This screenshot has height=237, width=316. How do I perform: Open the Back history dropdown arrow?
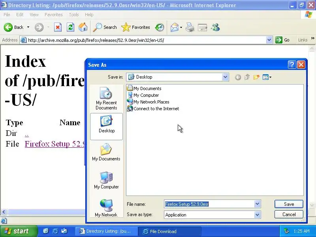tap(28, 27)
